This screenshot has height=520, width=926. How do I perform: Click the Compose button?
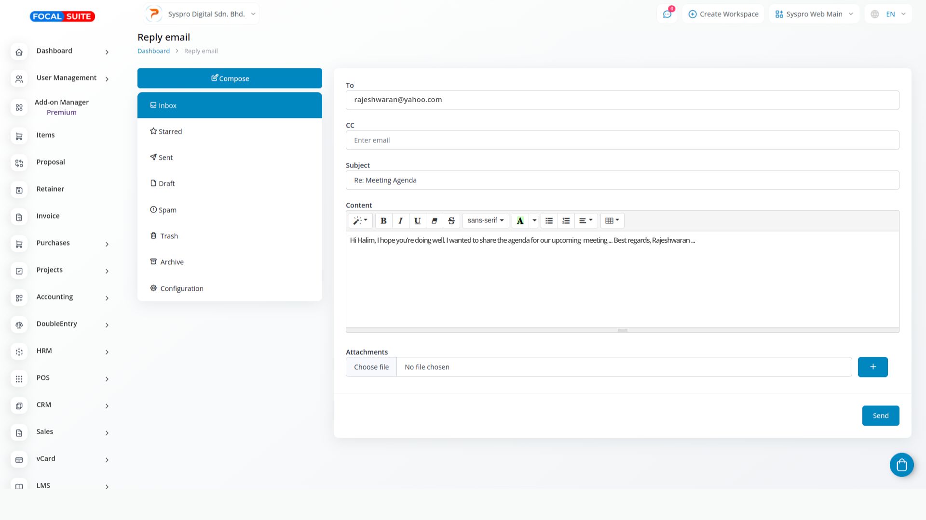pos(230,78)
